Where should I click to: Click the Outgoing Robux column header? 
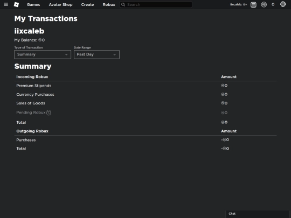[32, 131]
